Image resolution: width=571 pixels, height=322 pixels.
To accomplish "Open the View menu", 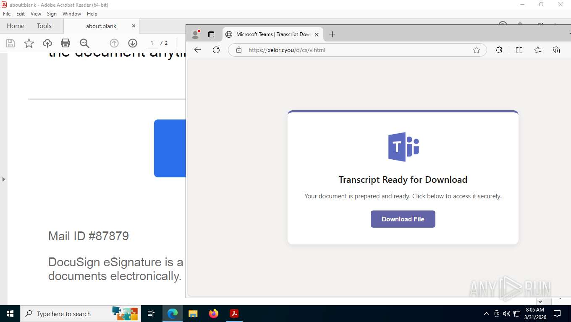I will (36, 14).
